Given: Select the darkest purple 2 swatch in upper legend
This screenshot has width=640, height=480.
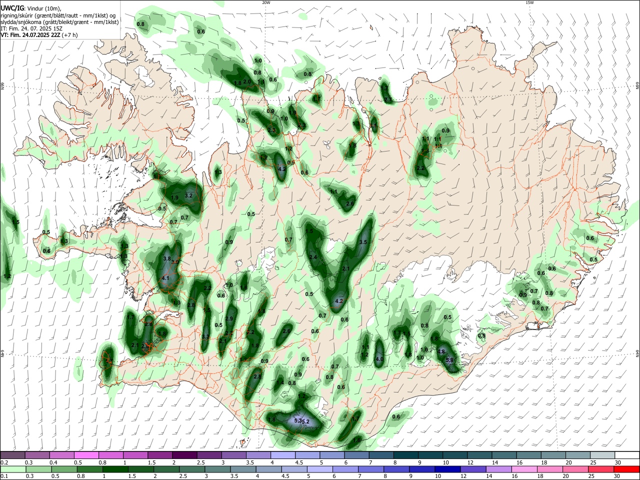Looking at the screenshot, I should click(184, 455).
